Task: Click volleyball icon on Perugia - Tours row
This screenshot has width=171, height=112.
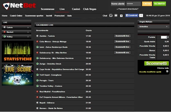Action: (x=37, y=80)
